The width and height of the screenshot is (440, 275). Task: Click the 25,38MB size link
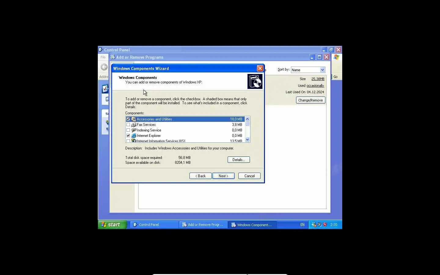point(318,79)
